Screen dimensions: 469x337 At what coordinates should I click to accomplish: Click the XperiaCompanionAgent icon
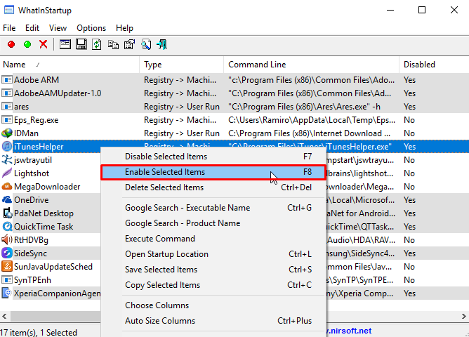[7, 293]
